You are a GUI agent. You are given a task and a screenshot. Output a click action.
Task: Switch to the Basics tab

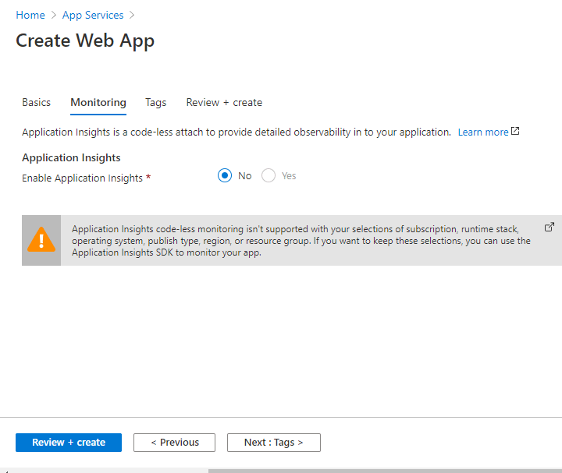(36, 103)
